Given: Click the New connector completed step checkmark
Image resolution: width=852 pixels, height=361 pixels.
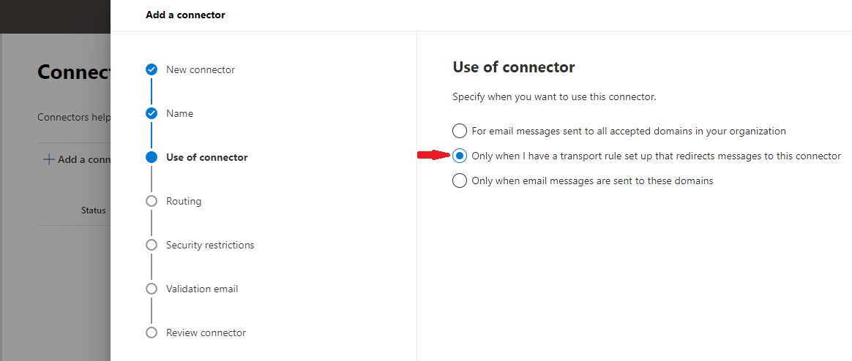Looking at the screenshot, I should [x=152, y=69].
